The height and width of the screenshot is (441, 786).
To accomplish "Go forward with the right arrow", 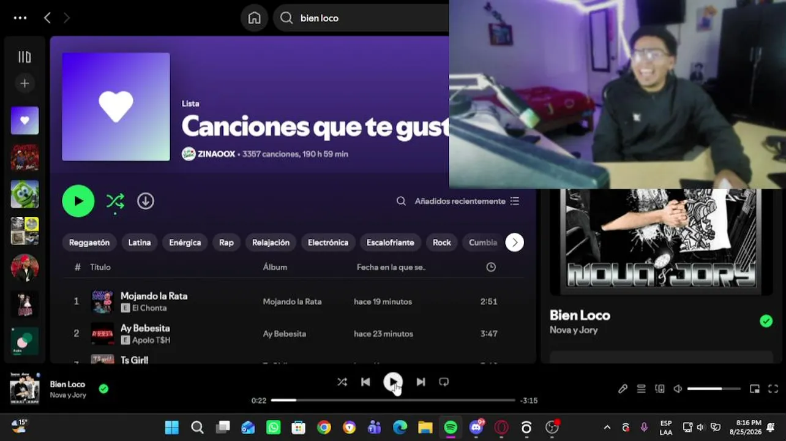I will click(x=67, y=18).
